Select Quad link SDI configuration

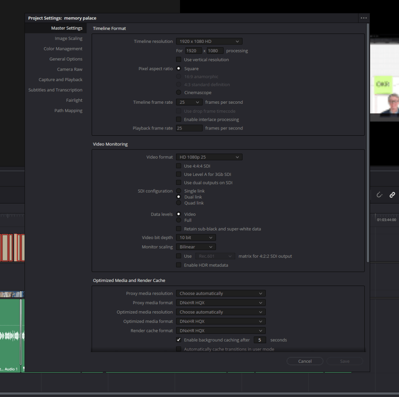click(178, 203)
